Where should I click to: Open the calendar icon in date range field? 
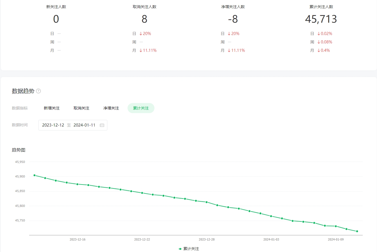tap(102, 125)
